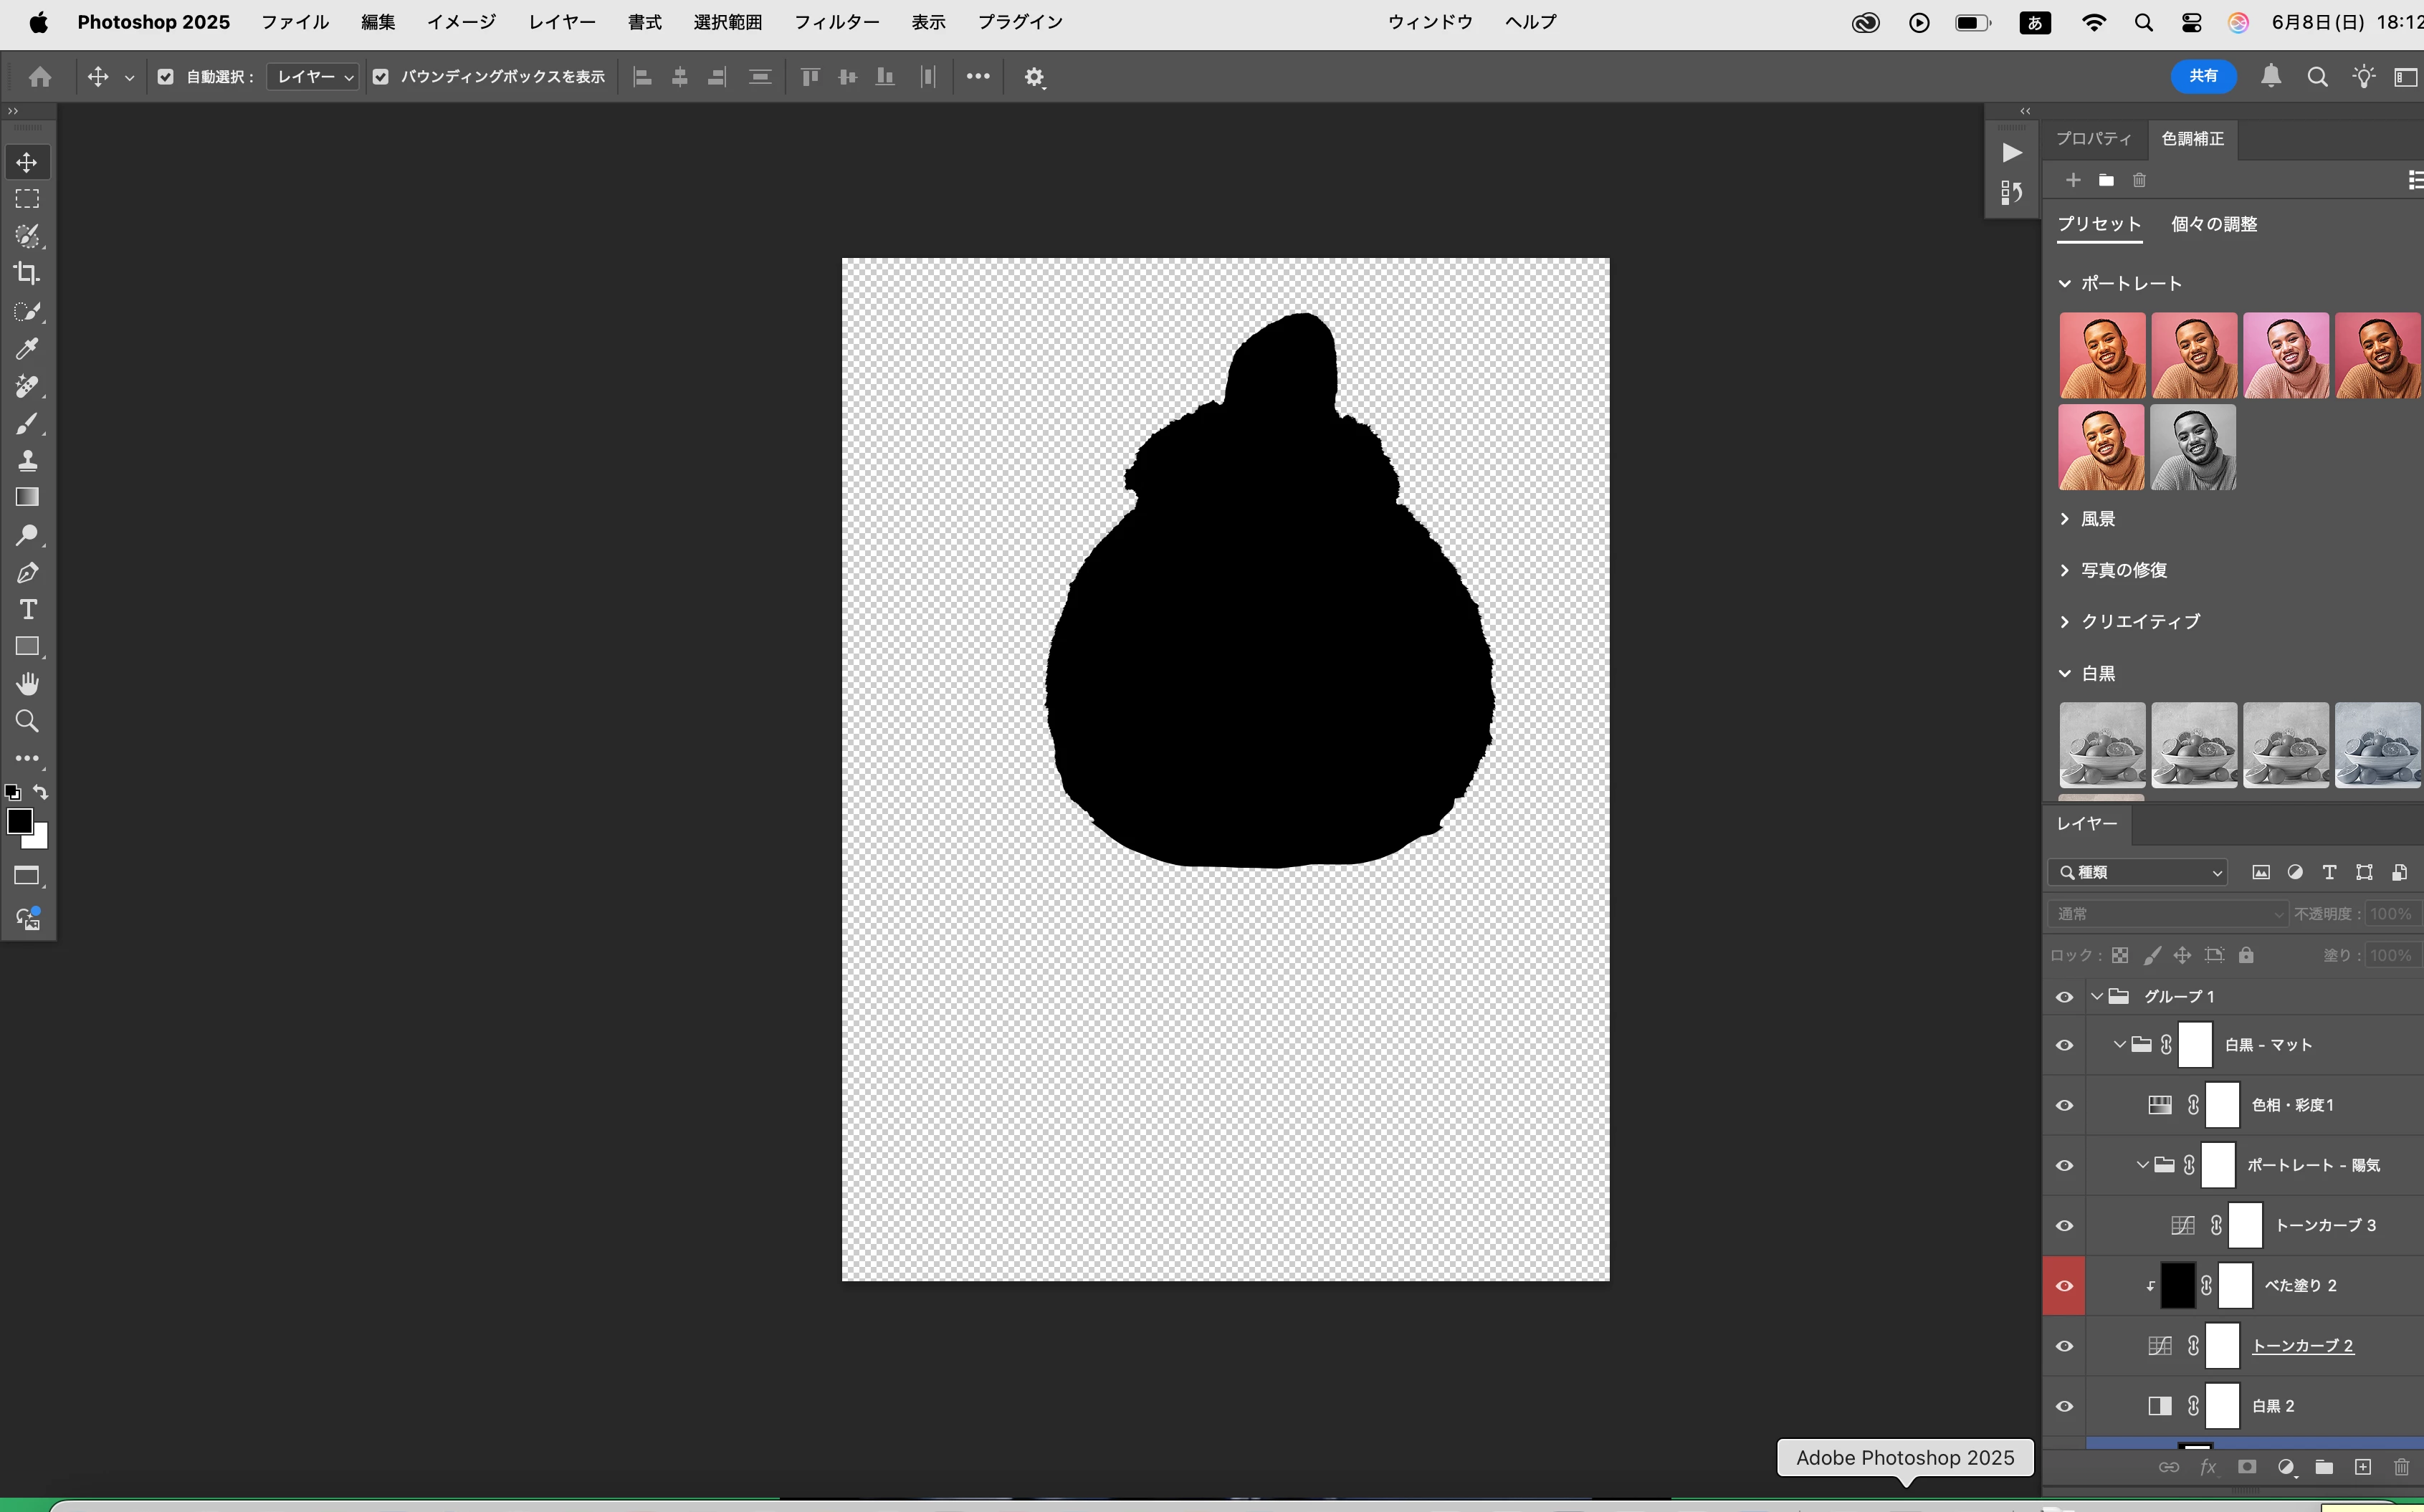The height and width of the screenshot is (1512, 2424).
Task: Pick the Clone Stamp tool
Action: (27, 461)
